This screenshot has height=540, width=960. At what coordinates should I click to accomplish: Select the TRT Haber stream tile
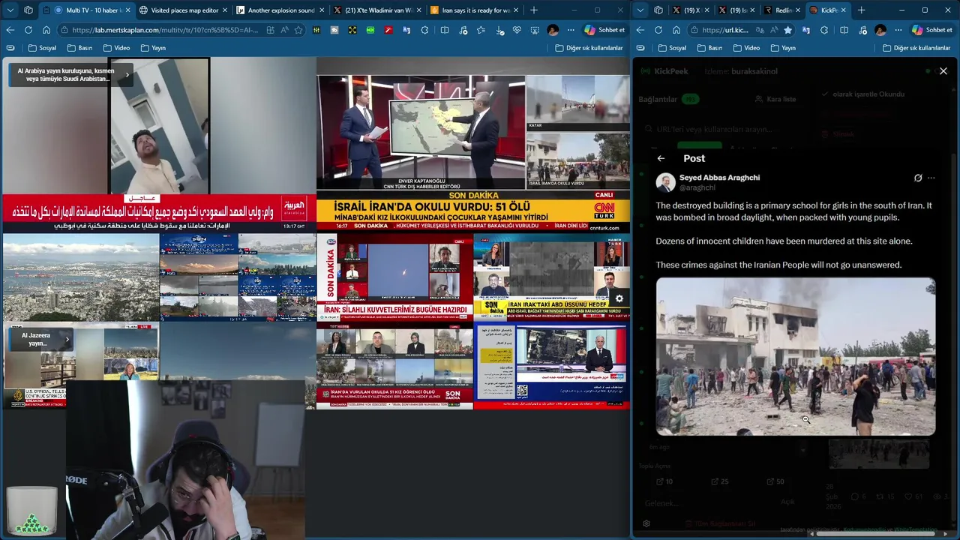[394, 366]
